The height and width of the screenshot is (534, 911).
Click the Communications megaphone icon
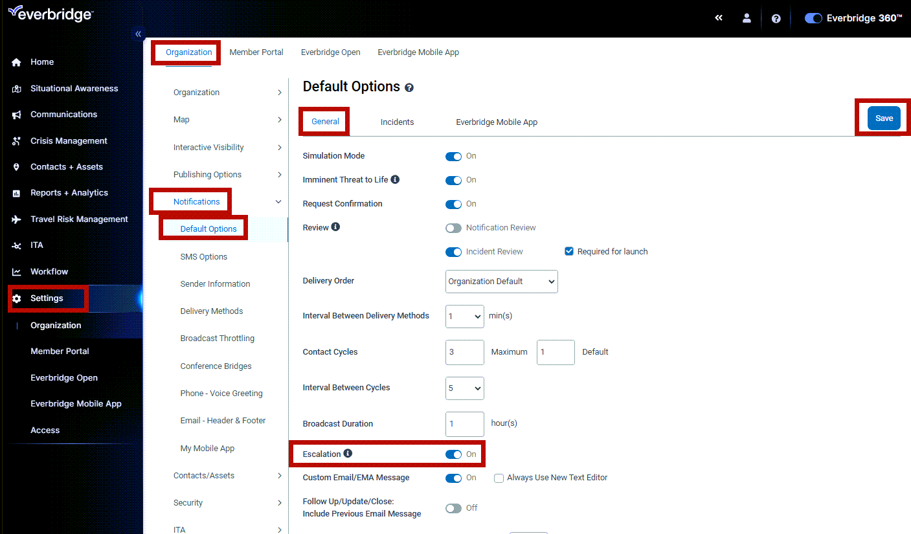tap(17, 115)
